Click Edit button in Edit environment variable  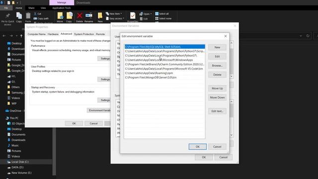[x=217, y=56]
